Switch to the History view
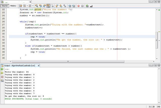Image resolution: width=161 pixels, height=108 pixels. tap(13, 6)
